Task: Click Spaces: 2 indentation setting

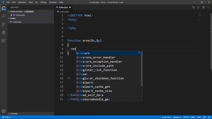Action: coord(177,117)
